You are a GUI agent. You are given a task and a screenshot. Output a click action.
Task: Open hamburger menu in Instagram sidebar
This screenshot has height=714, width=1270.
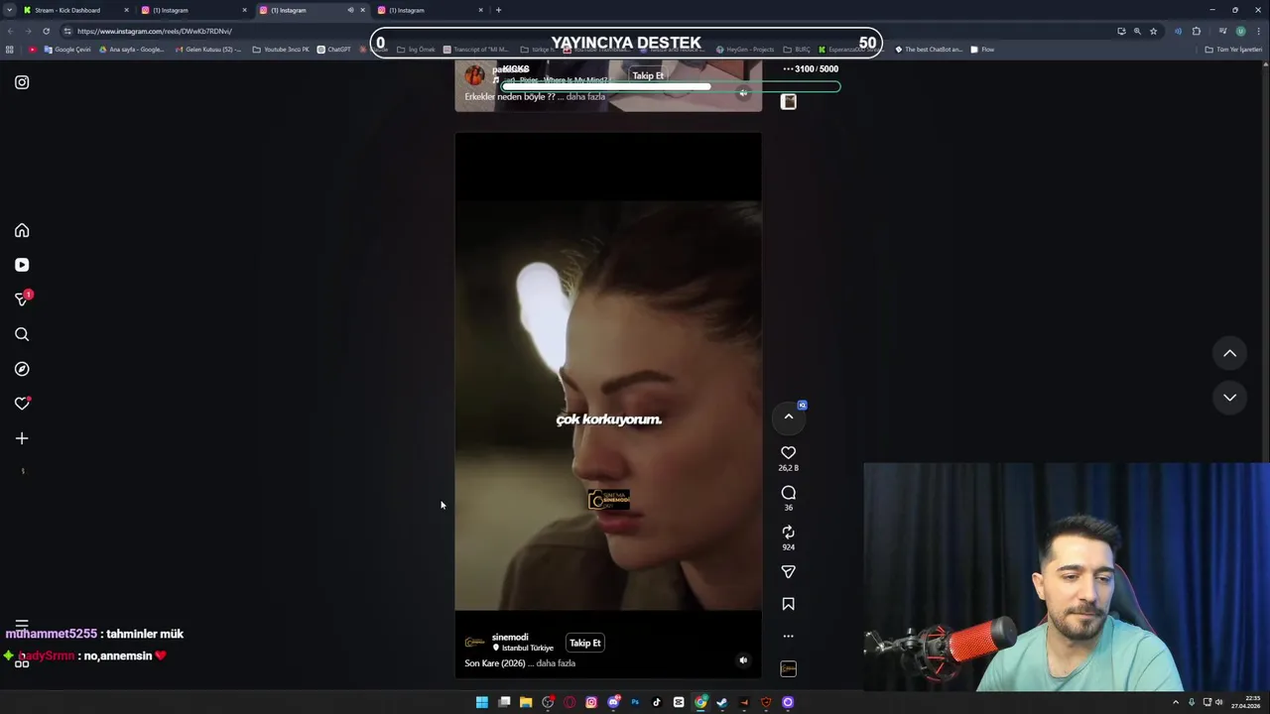pyautogui.click(x=22, y=626)
